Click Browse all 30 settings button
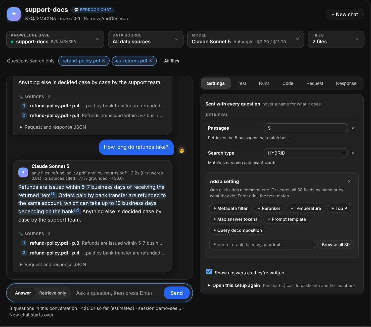The image size is (371, 327). (x=336, y=245)
